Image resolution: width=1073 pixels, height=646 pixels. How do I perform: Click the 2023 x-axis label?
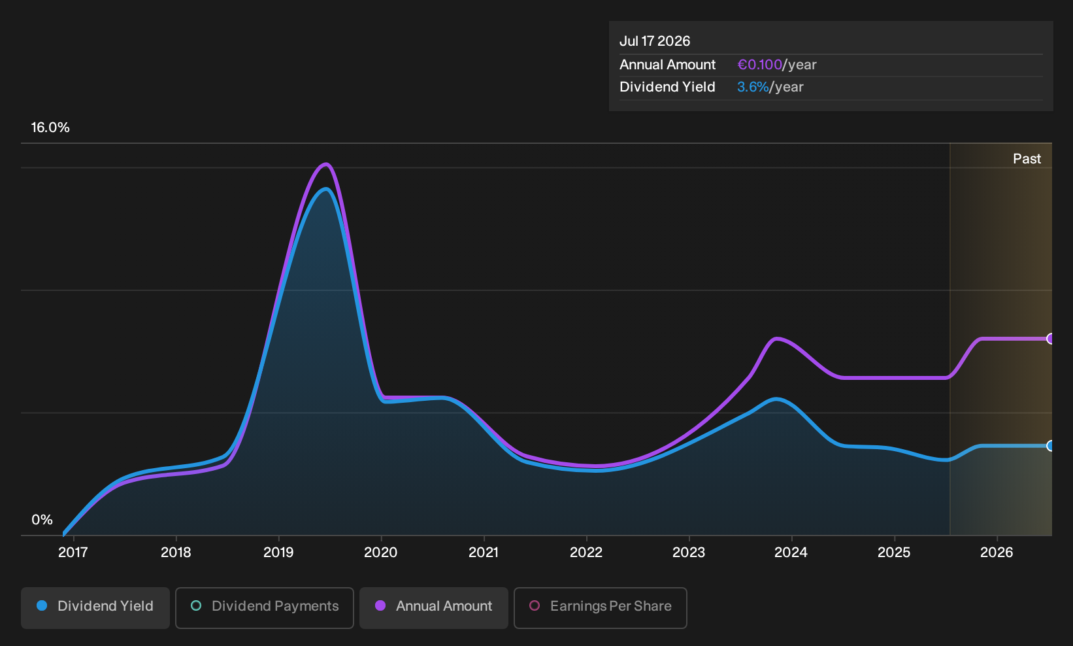pos(689,552)
